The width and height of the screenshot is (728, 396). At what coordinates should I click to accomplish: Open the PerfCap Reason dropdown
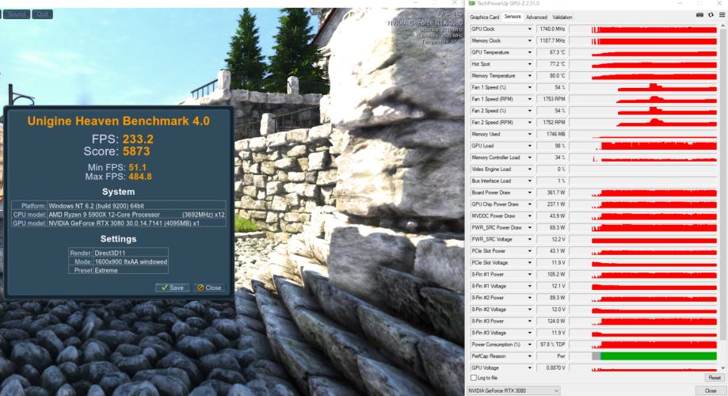click(529, 356)
